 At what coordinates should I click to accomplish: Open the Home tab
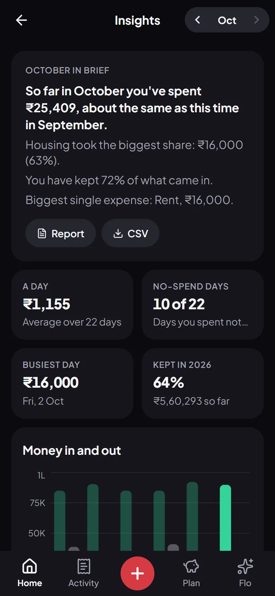[x=30, y=573]
